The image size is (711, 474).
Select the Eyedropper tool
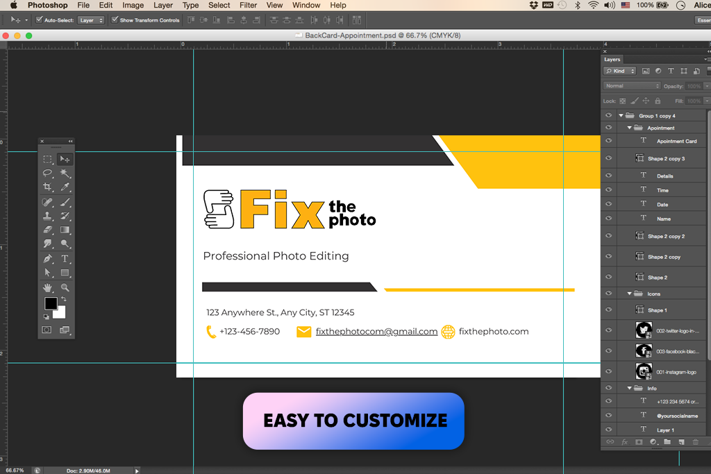65,187
